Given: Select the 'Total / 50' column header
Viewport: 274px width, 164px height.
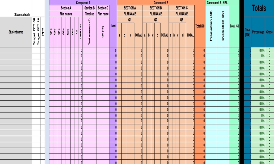Looking at the screenshot, I should (x=80, y=32).
